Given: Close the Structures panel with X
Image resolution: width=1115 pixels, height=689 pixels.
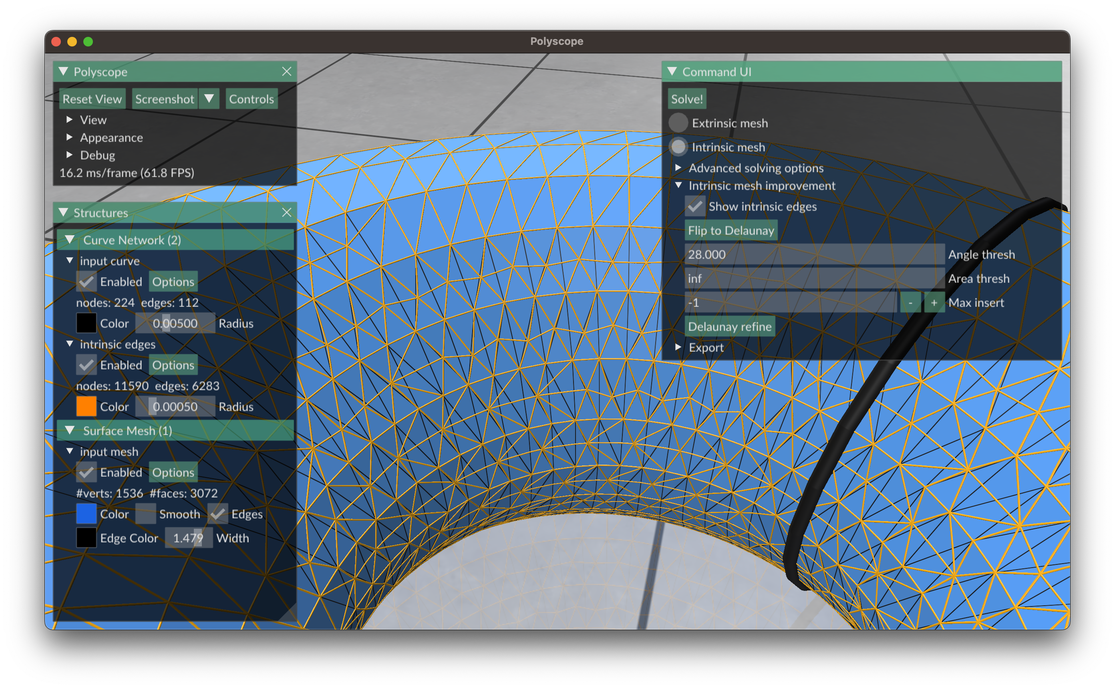Looking at the screenshot, I should point(286,212).
